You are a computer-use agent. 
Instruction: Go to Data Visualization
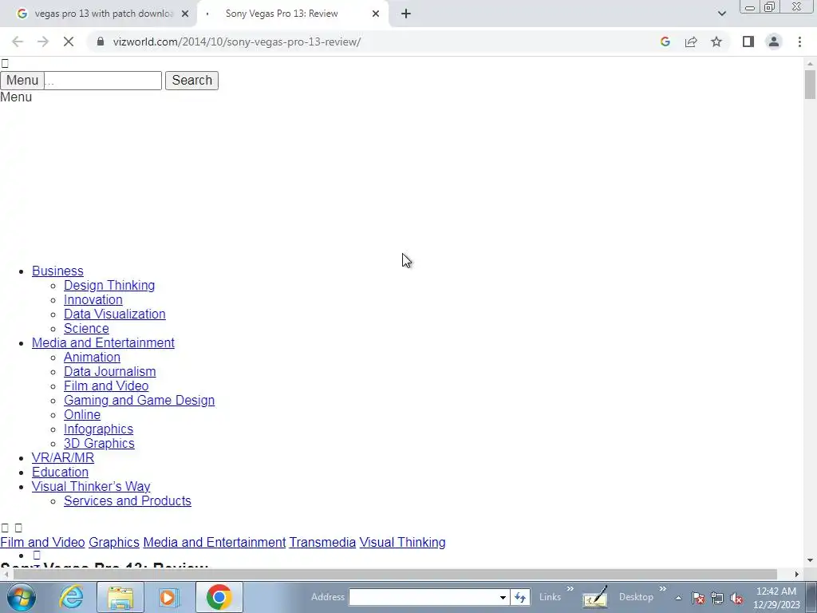coord(115,314)
